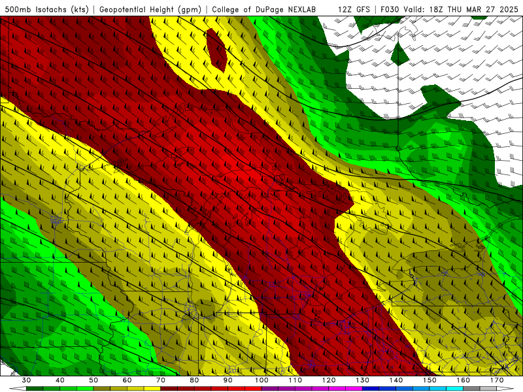Click the '140' label on the color scale
523x392 pixels.
coord(396,380)
